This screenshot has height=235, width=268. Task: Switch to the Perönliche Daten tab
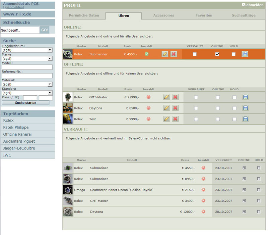(x=84, y=15)
